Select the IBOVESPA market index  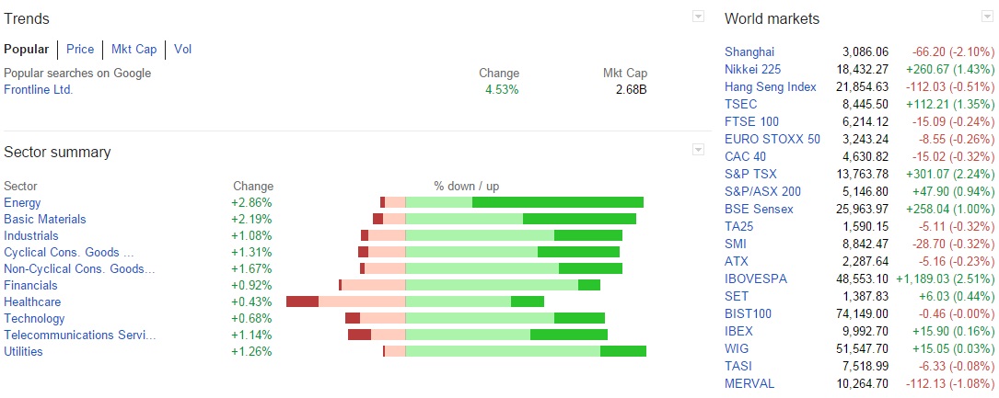(x=756, y=279)
